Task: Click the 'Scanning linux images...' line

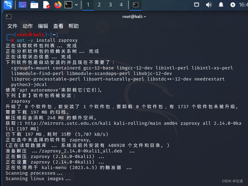Action: pyautogui.click(x=38, y=179)
